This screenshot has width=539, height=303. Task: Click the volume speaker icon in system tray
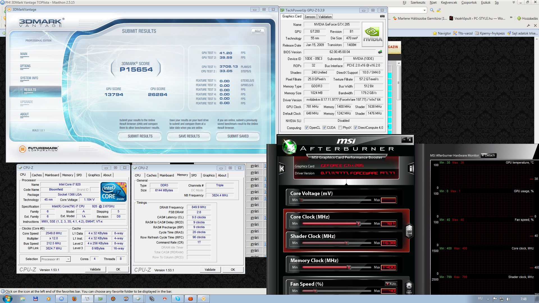pyautogui.click(x=508, y=299)
